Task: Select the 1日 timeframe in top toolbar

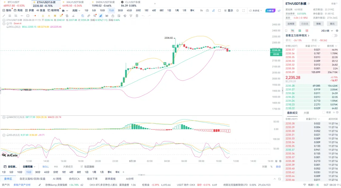Action: (x=169, y=10)
